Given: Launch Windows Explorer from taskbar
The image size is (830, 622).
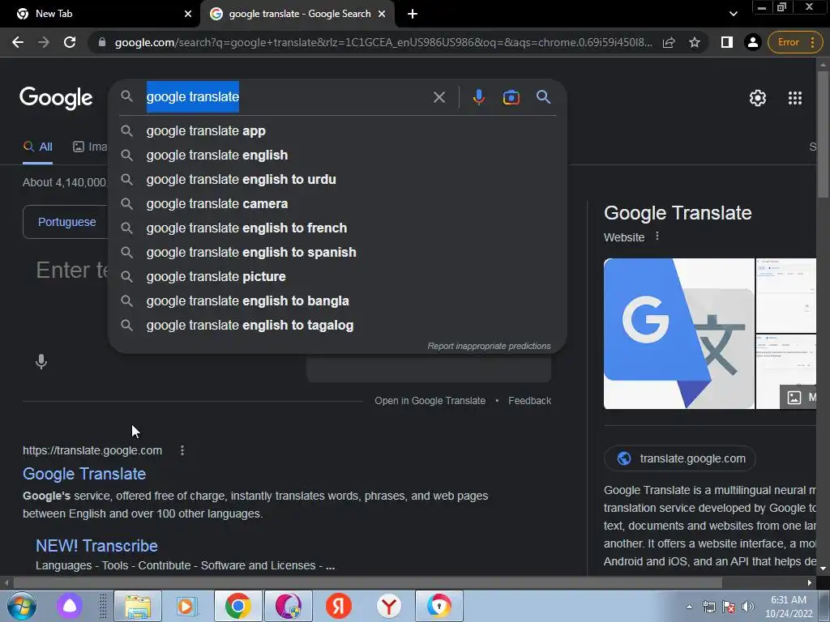Looking at the screenshot, I should 138,606.
